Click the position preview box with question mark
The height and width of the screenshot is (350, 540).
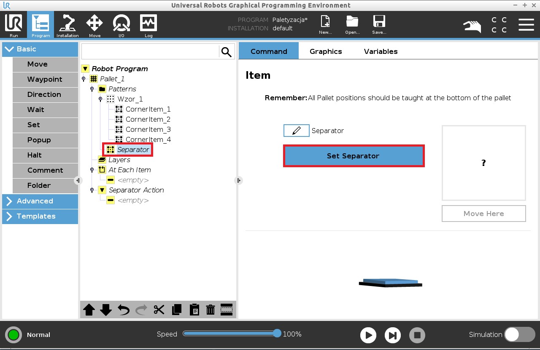pos(483,163)
